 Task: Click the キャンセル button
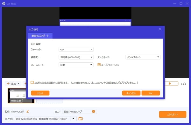pos(131,93)
